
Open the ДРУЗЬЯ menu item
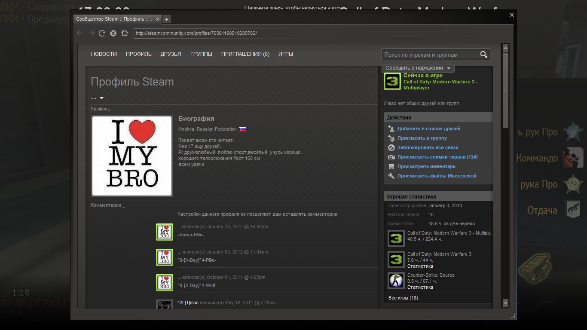(x=171, y=54)
